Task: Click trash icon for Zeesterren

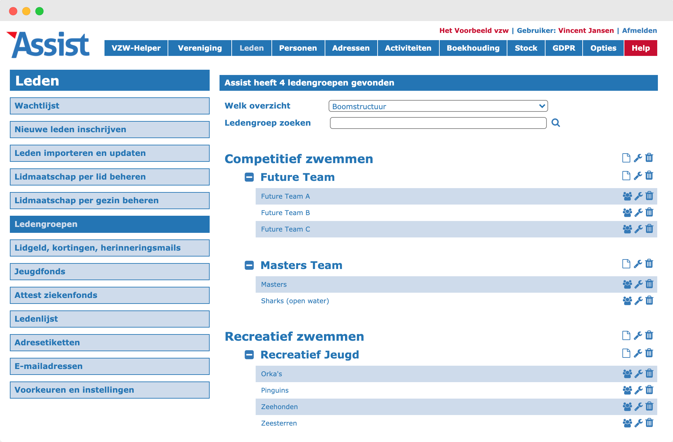Action: point(649,423)
